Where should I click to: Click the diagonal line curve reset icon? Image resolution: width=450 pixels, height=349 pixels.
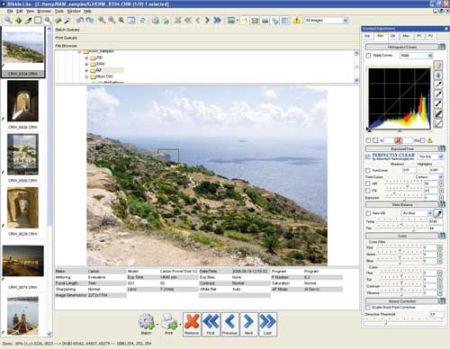tap(438, 123)
